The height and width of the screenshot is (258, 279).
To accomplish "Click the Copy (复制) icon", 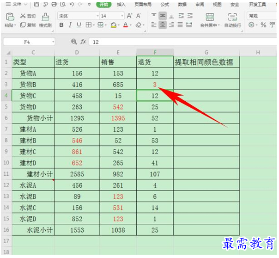I will [x=23, y=25].
